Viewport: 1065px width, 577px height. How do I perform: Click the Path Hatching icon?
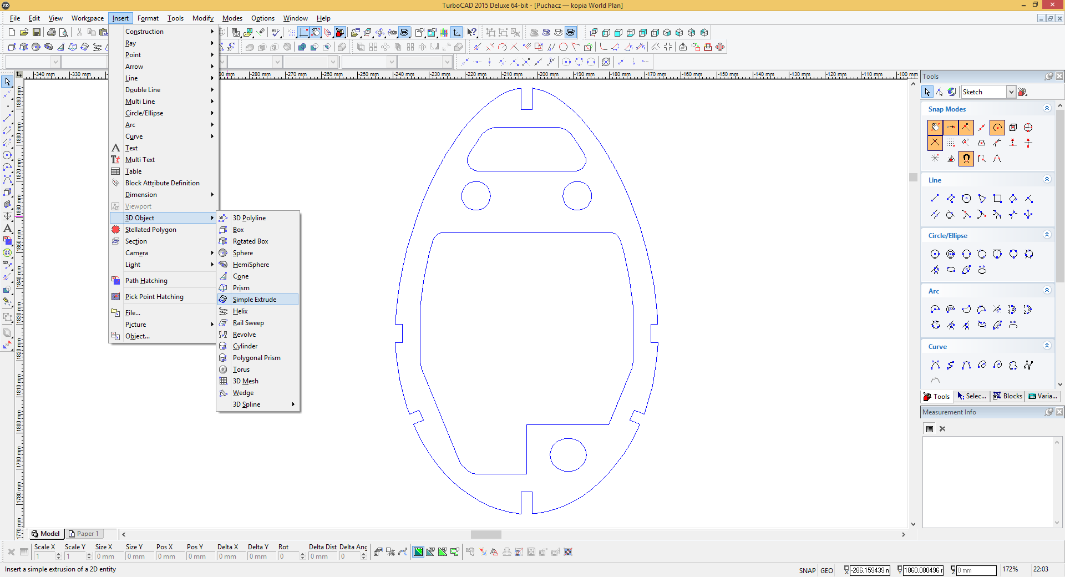click(115, 281)
